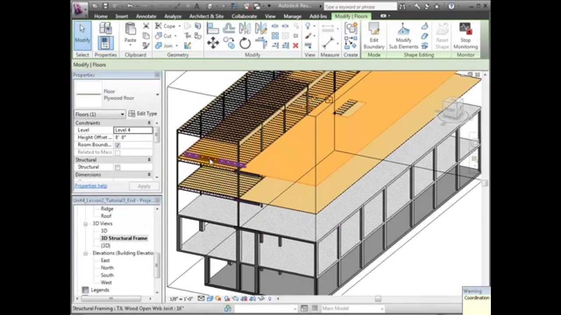Open the Manage ribbon tab

point(292,16)
